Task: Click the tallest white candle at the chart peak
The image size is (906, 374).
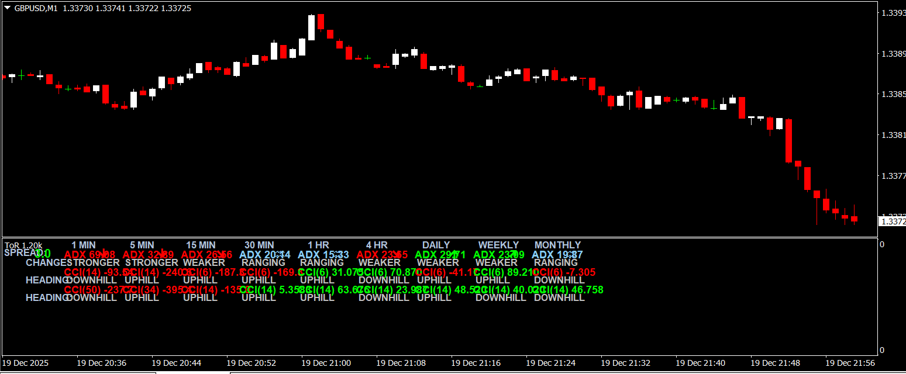Action: point(311,27)
